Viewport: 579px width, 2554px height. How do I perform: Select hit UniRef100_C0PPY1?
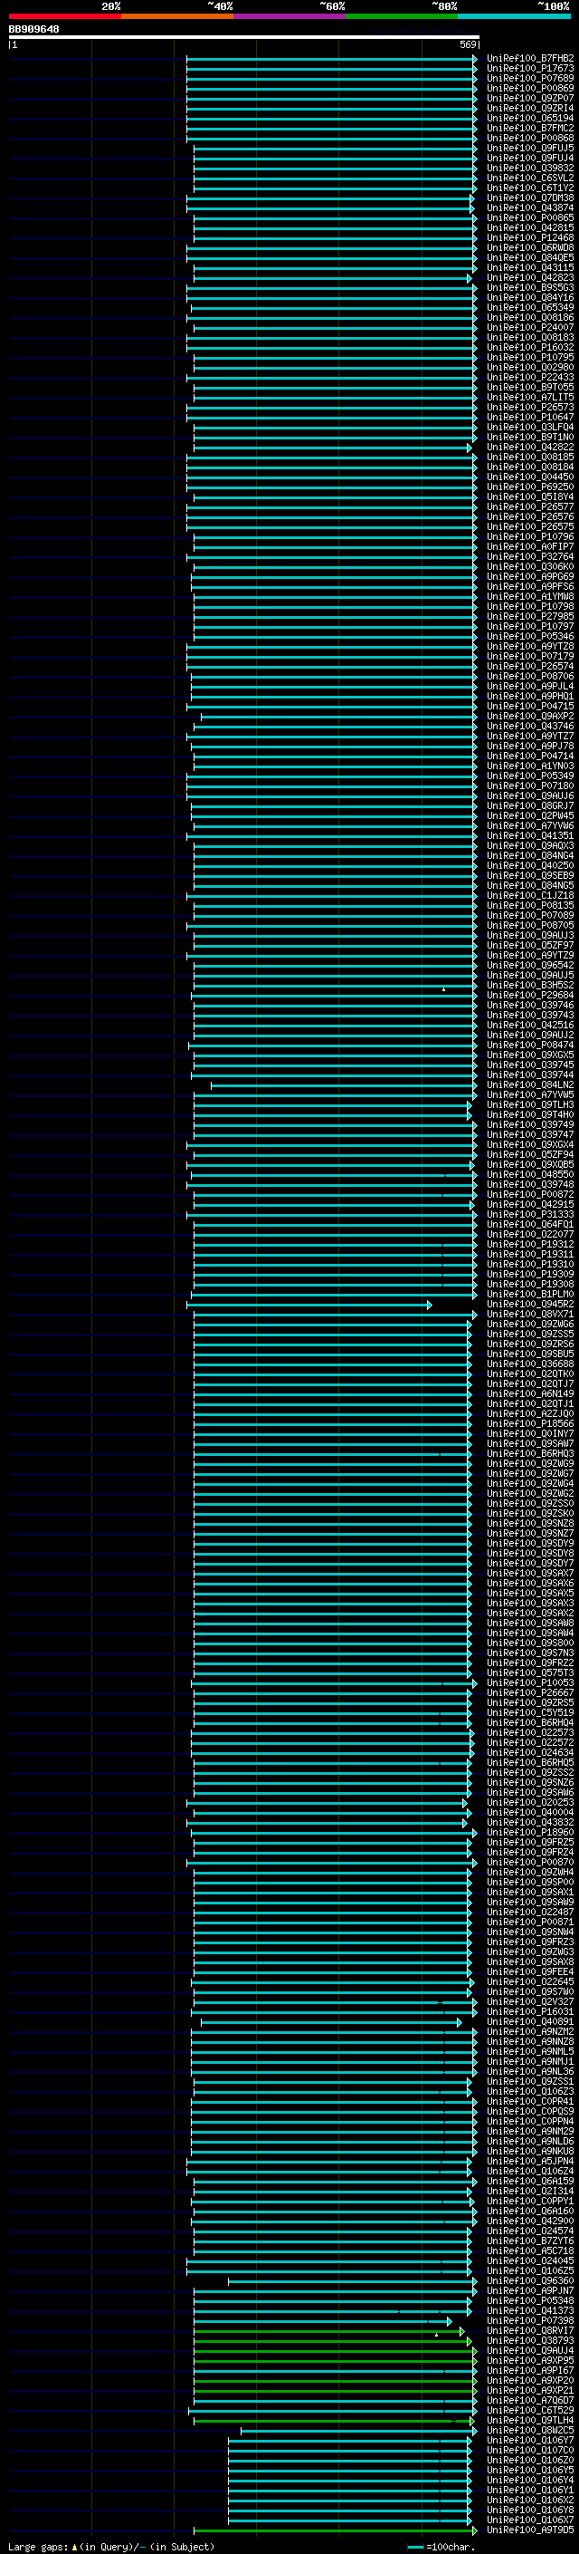(x=530, y=2201)
